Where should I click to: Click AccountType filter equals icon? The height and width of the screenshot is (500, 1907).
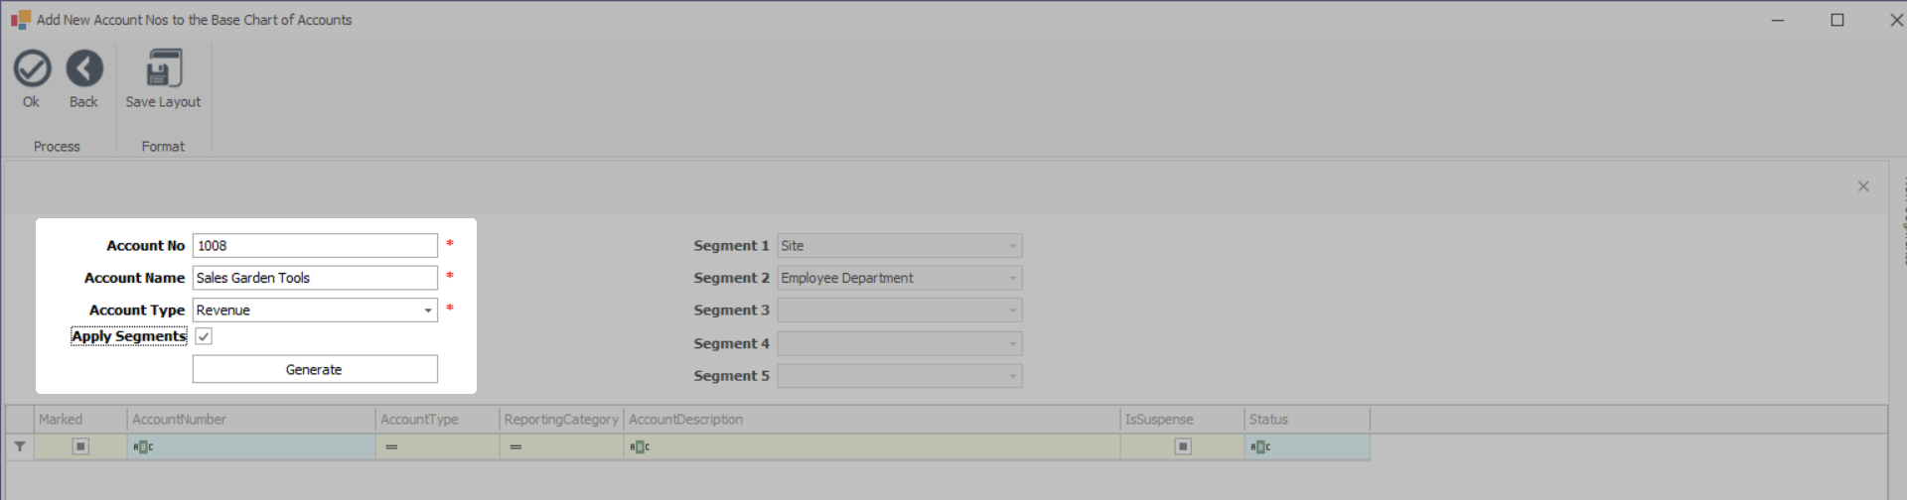[392, 447]
